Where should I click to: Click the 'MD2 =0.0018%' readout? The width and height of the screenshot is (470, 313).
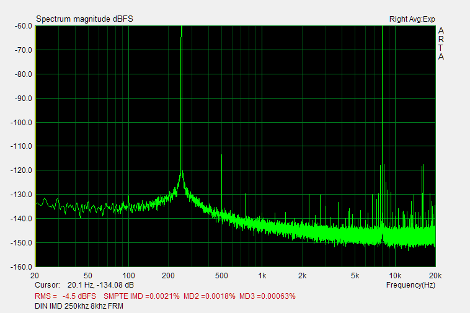click(x=209, y=296)
